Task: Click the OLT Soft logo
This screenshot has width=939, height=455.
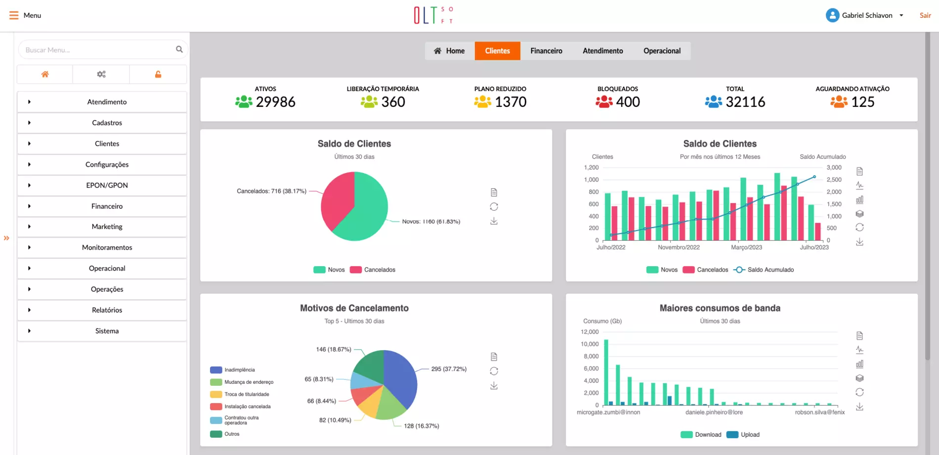Action: tap(433, 15)
